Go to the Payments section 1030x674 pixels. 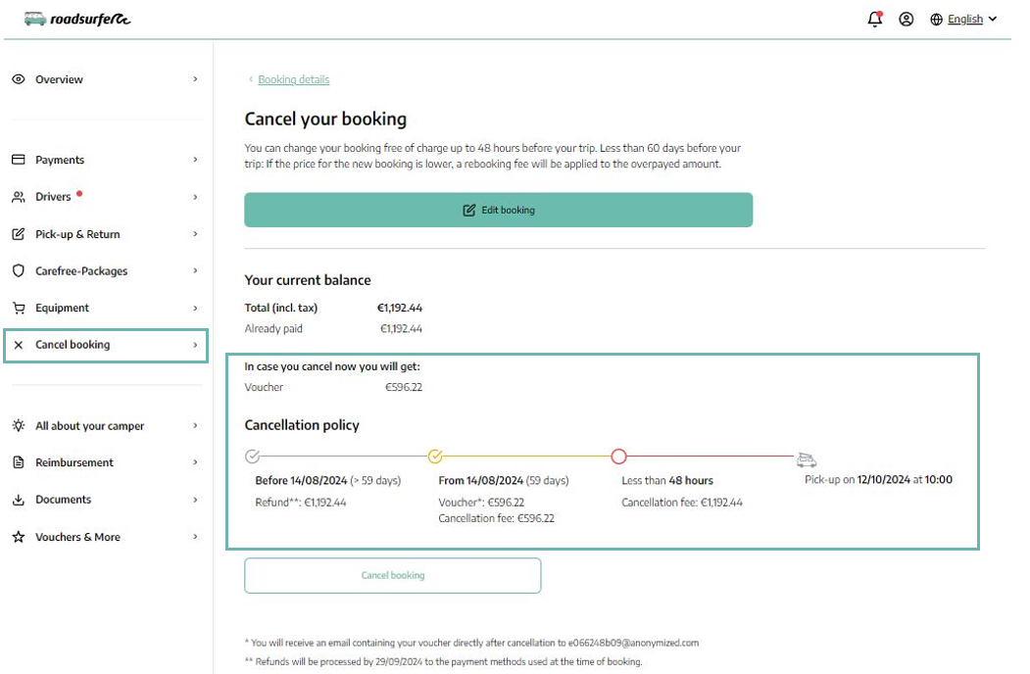pyautogui.click(x=106, y=160)
